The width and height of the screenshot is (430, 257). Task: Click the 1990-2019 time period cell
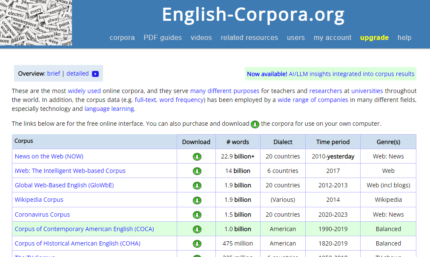333,229
